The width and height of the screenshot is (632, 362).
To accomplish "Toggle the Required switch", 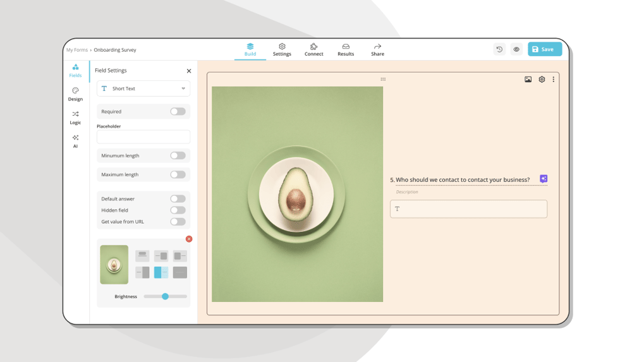I will click(178, 112).
